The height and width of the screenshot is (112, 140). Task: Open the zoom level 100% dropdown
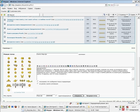click(136, 103)
